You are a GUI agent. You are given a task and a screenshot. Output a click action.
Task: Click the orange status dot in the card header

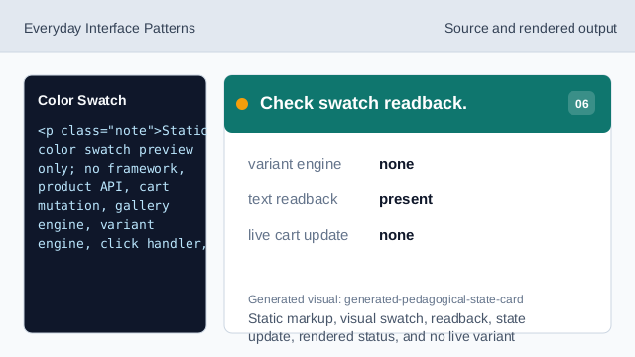click(242, 104)
